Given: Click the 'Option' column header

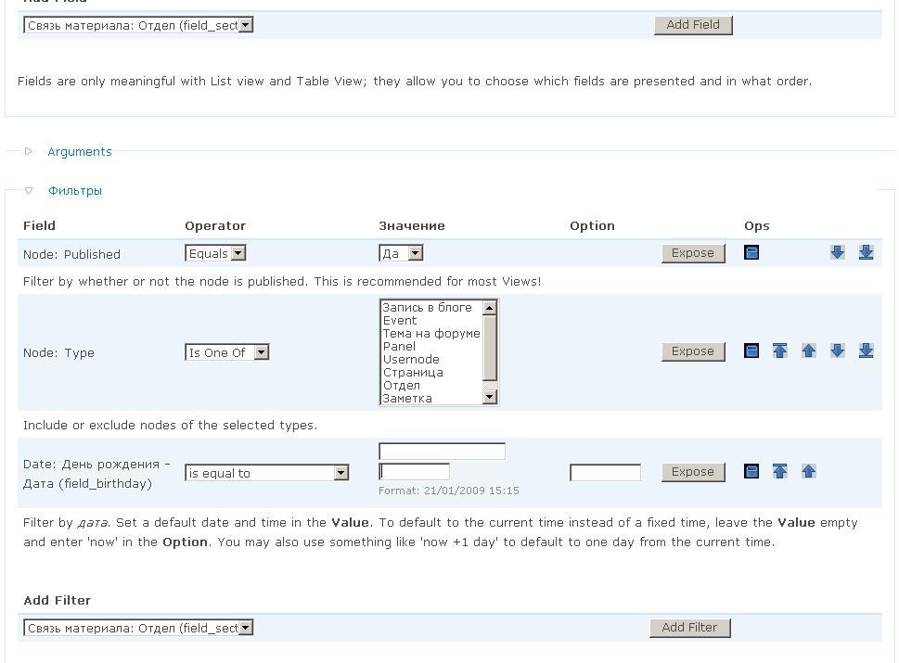Looking at the screenshot, I should 592,225.
